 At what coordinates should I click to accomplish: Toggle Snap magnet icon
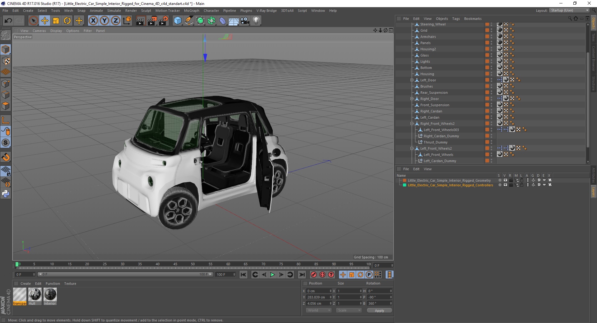point(6,157)
